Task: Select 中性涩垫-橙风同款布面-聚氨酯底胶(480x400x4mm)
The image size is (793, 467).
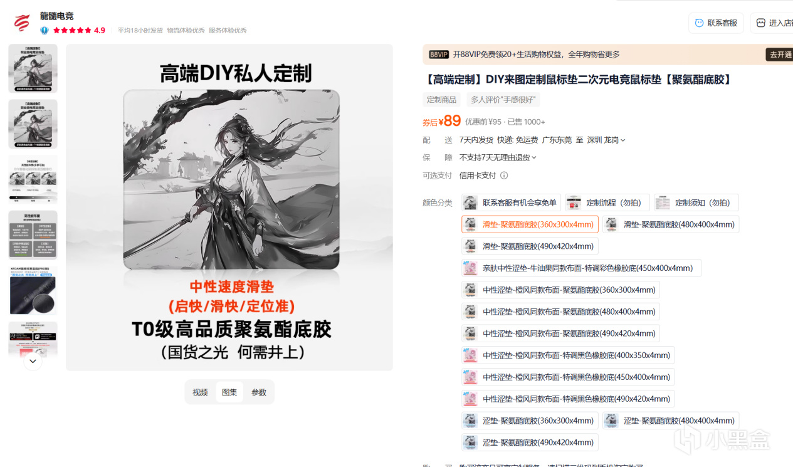Action: 560,312
